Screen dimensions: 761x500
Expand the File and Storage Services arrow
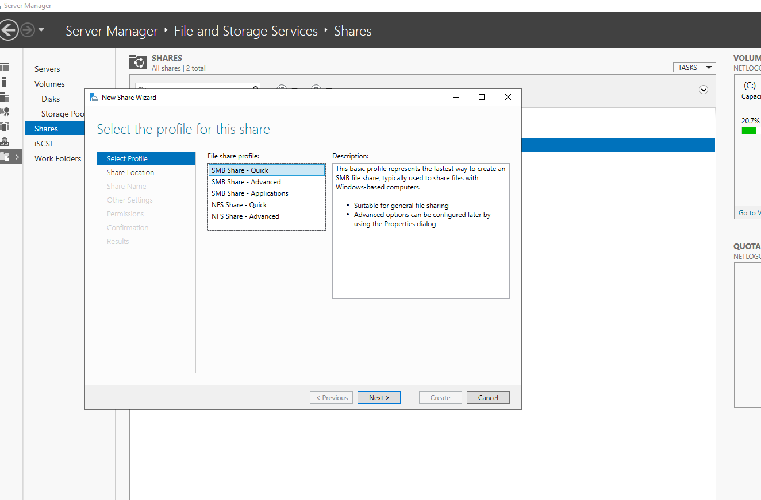(x=17, y=157)
